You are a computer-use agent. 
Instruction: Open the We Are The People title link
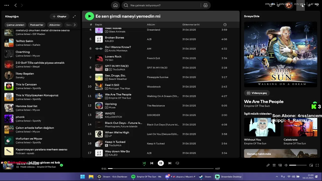[x=264, y=102]
